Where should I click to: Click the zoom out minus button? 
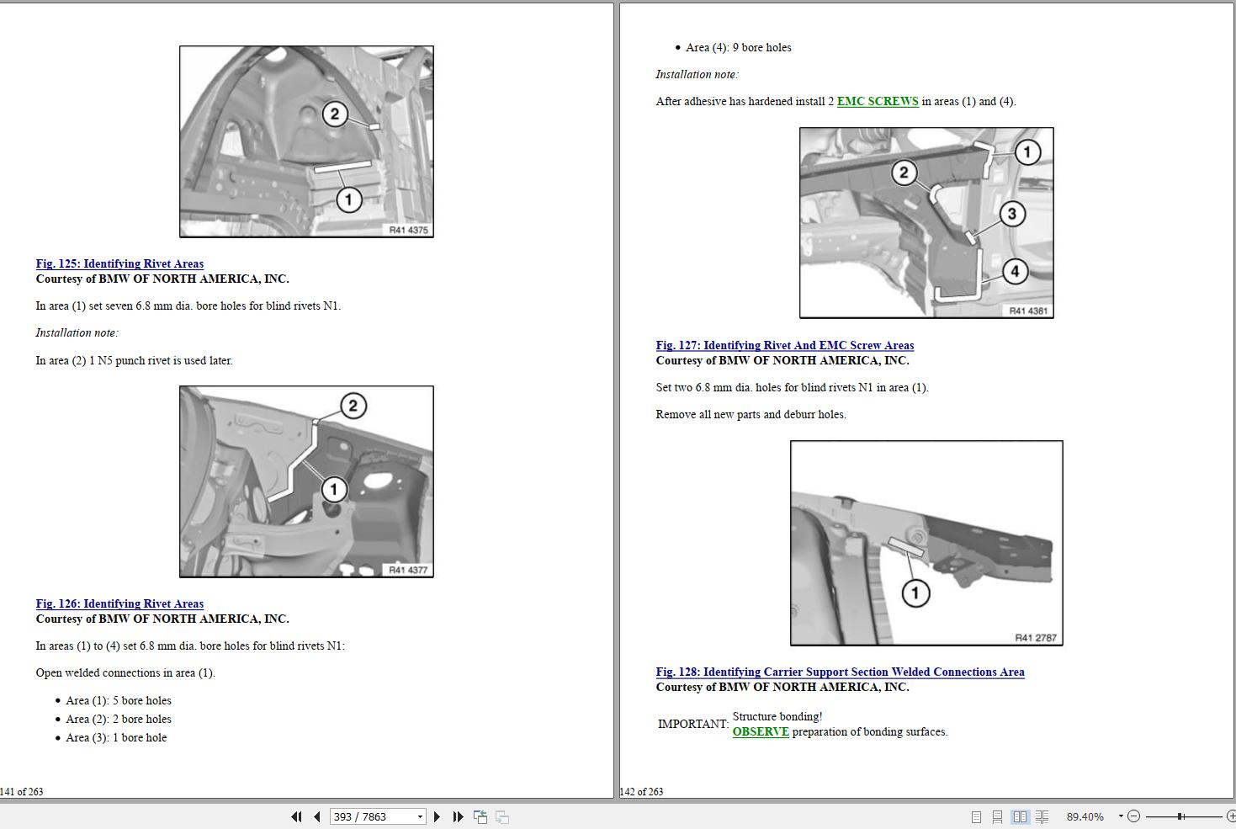click(x=1133, y=816)
